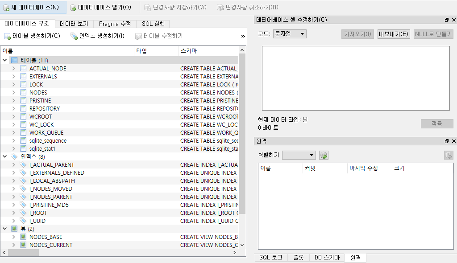Expand the WORK_QUEUE table node
Screen dimensions: 457x263
[x=13, y=132]
